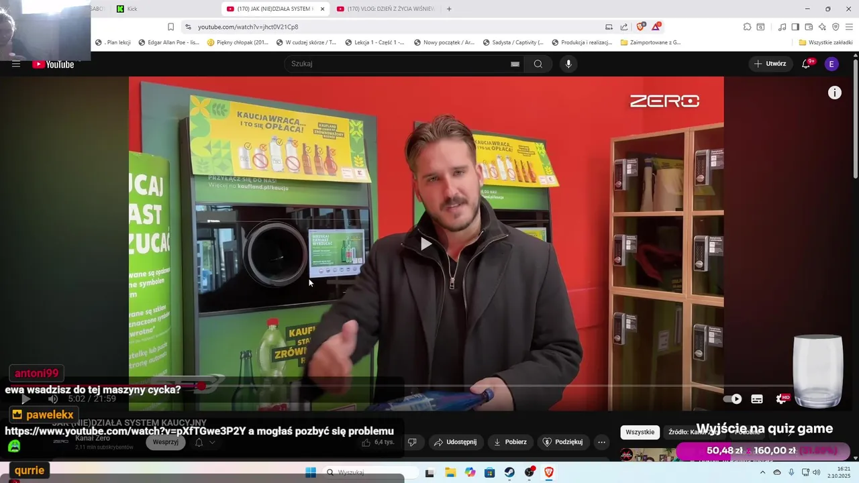Click the cast/install screen icon in the address bar

coord(609,27)
